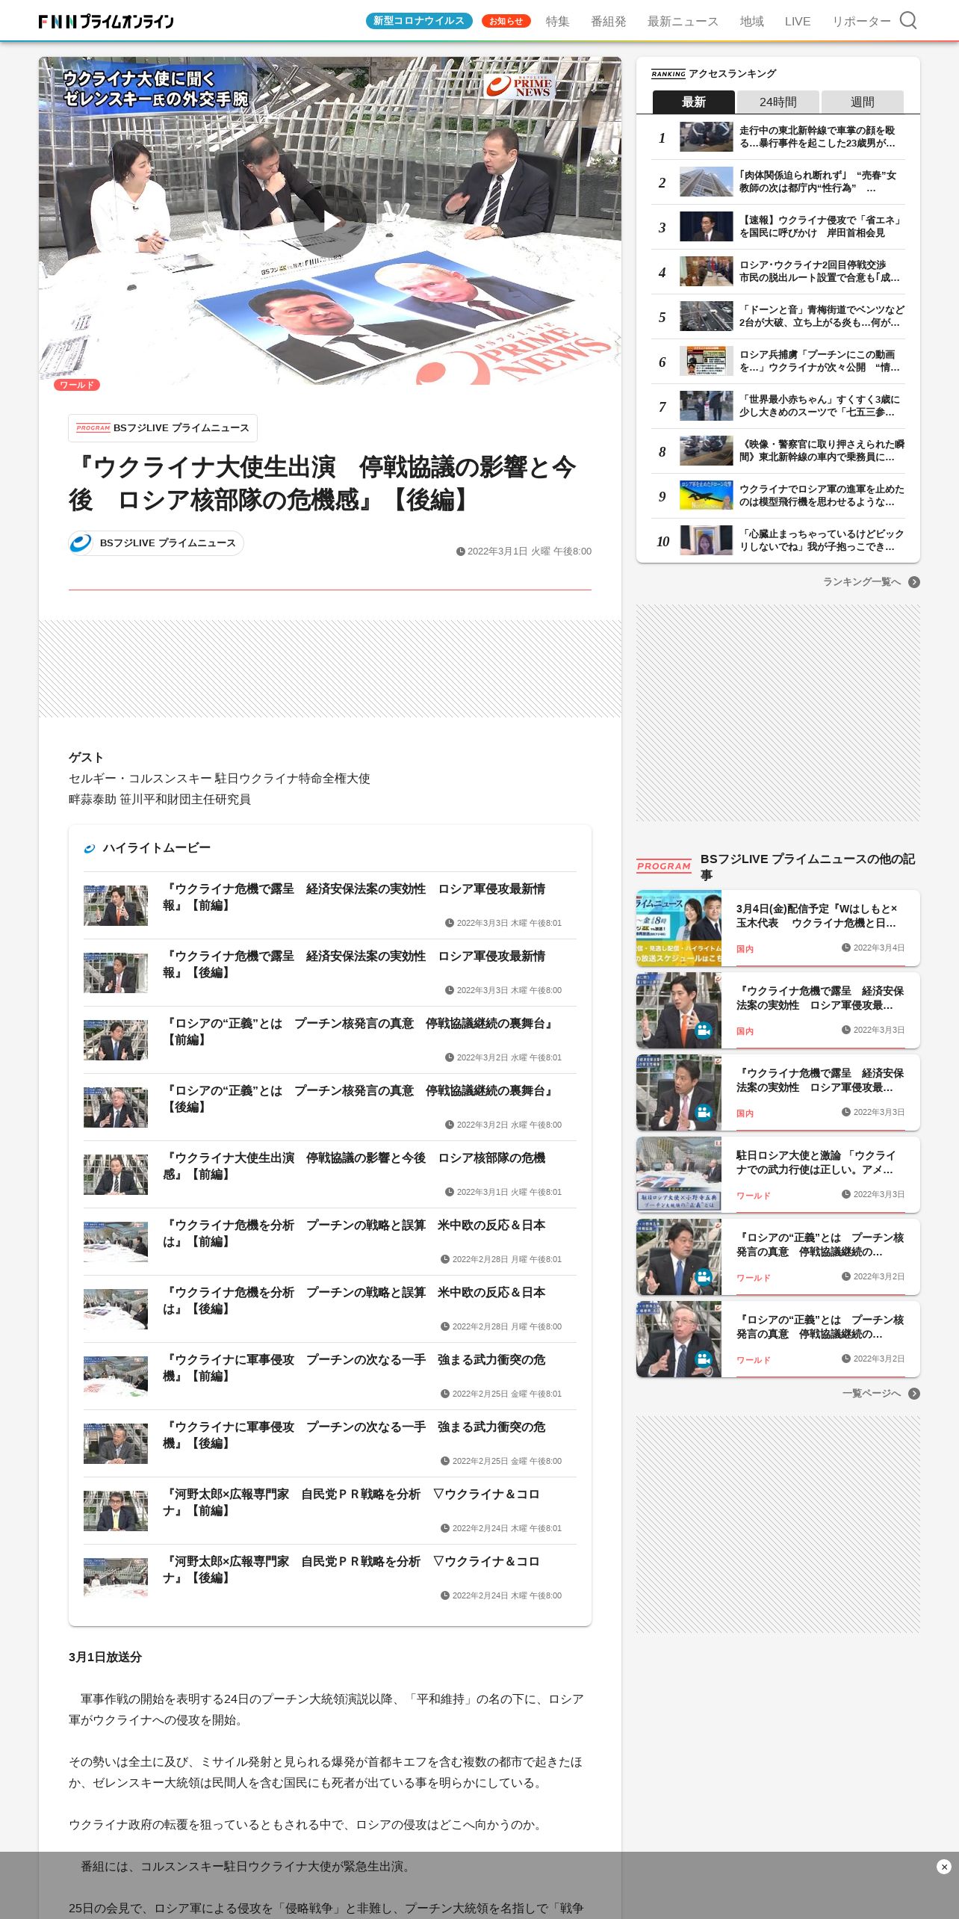Open 最新ニュース in the top navigation
This screenshot has width=959, height=1919.
point(683,22)
